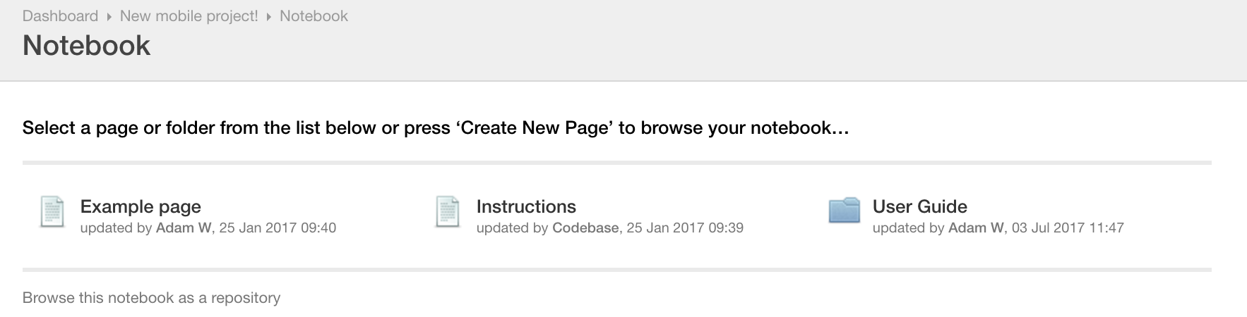Click the large Notebook page heading

point(86,45)
